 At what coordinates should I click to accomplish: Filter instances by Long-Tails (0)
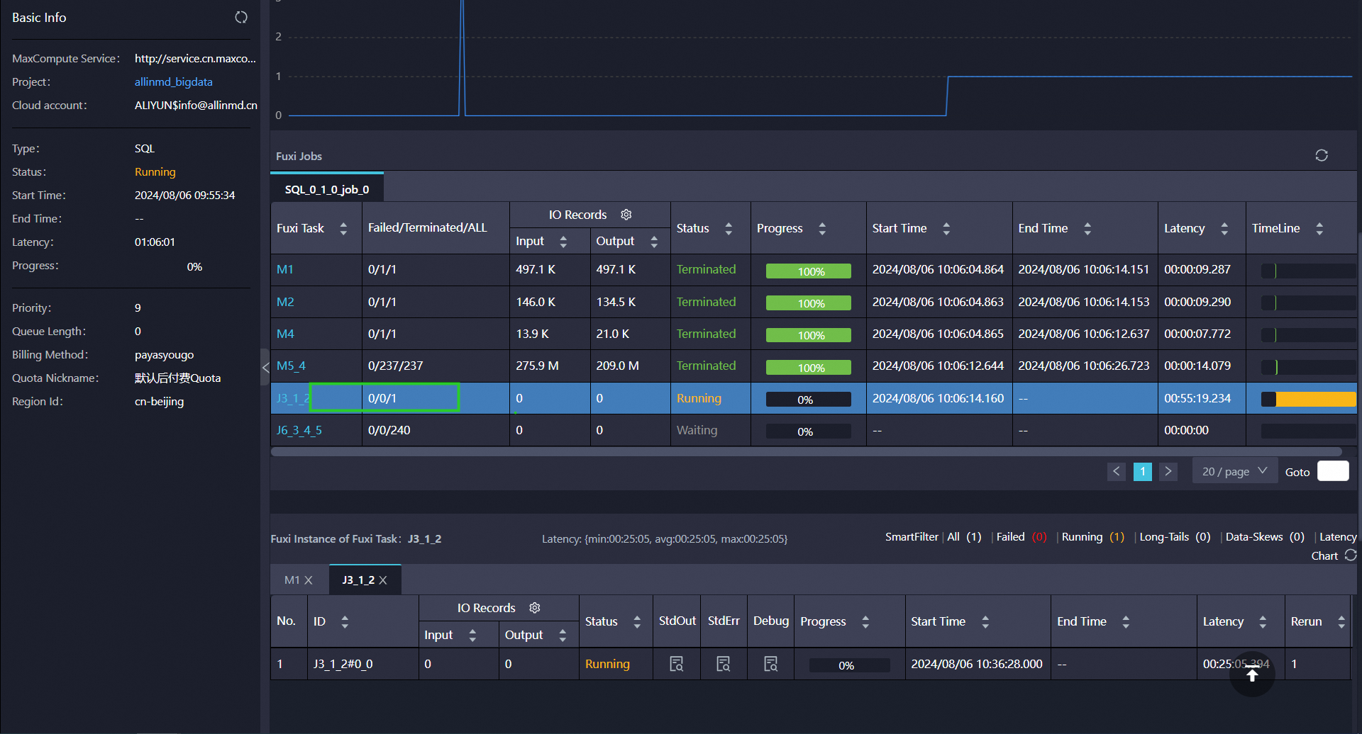pyautogui.click(x=1175, y=537)
